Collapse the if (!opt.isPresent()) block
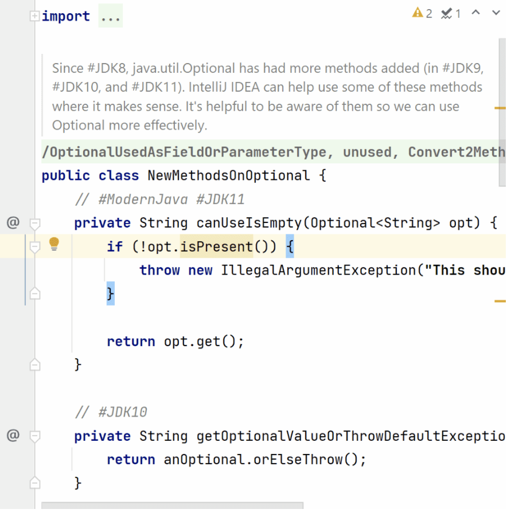 [35, 247]
